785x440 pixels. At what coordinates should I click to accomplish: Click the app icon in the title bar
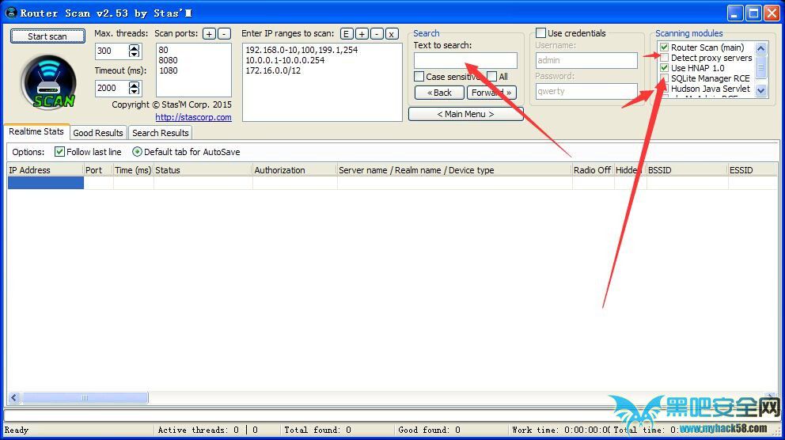pos(11,13)
